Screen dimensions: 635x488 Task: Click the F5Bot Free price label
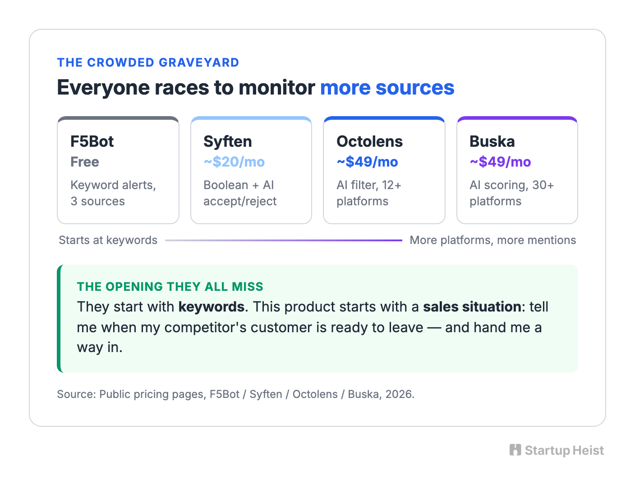tap(85, 162)
